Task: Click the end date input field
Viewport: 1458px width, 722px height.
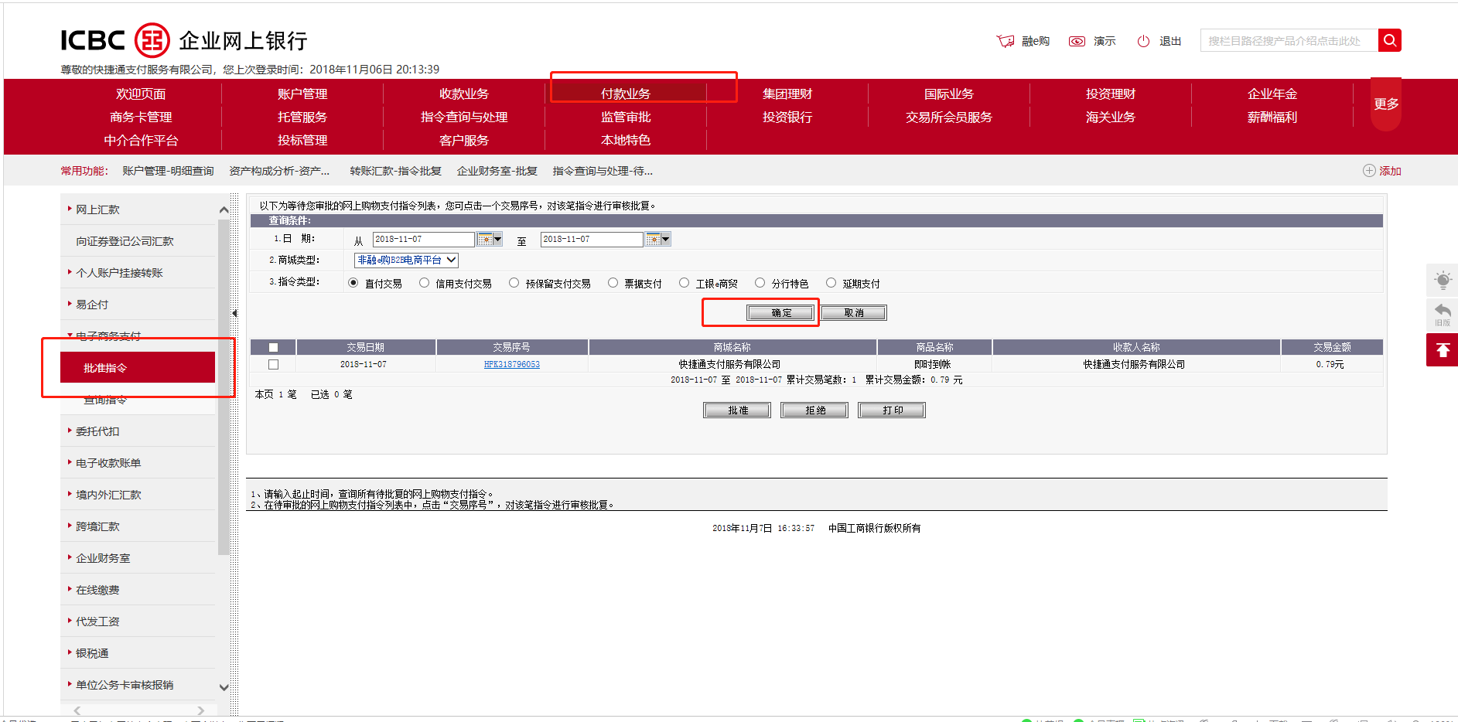Action: click(592, 240)
